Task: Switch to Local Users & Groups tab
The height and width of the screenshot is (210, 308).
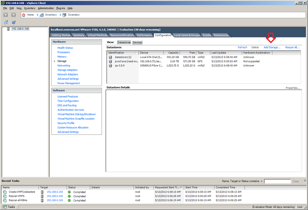Action: click(187, 35)
